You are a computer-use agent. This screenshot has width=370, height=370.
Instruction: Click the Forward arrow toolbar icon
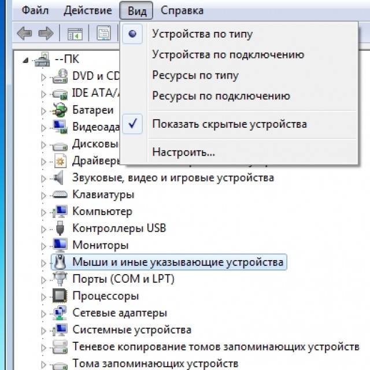coord(46,33)
